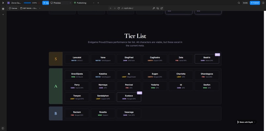The height and width of the screenshot is (131, 266).
Task: Select the Sandalphon character card
Action: [103, 97]
